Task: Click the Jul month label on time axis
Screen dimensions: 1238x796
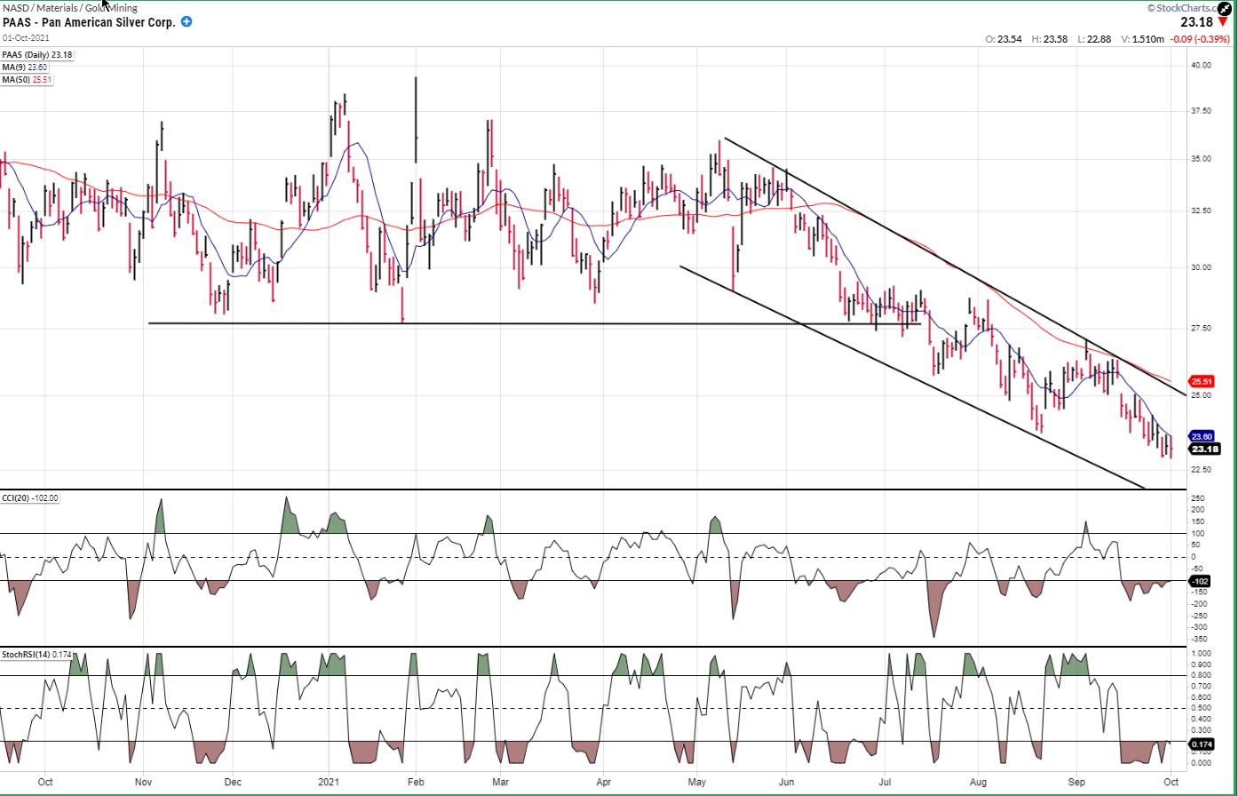Action: coord(885,783)
